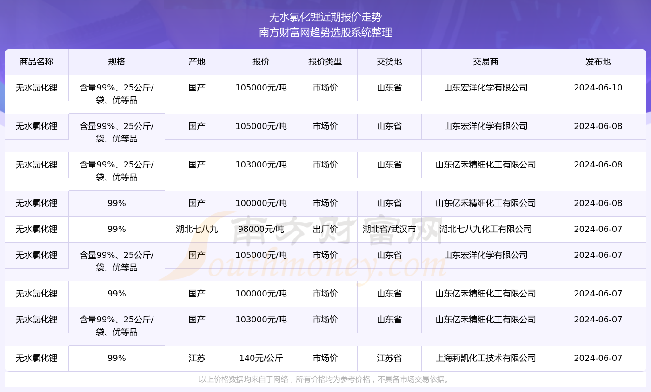Click 无水氯化锂 in the 140元/公斤 row

(37, 358)
